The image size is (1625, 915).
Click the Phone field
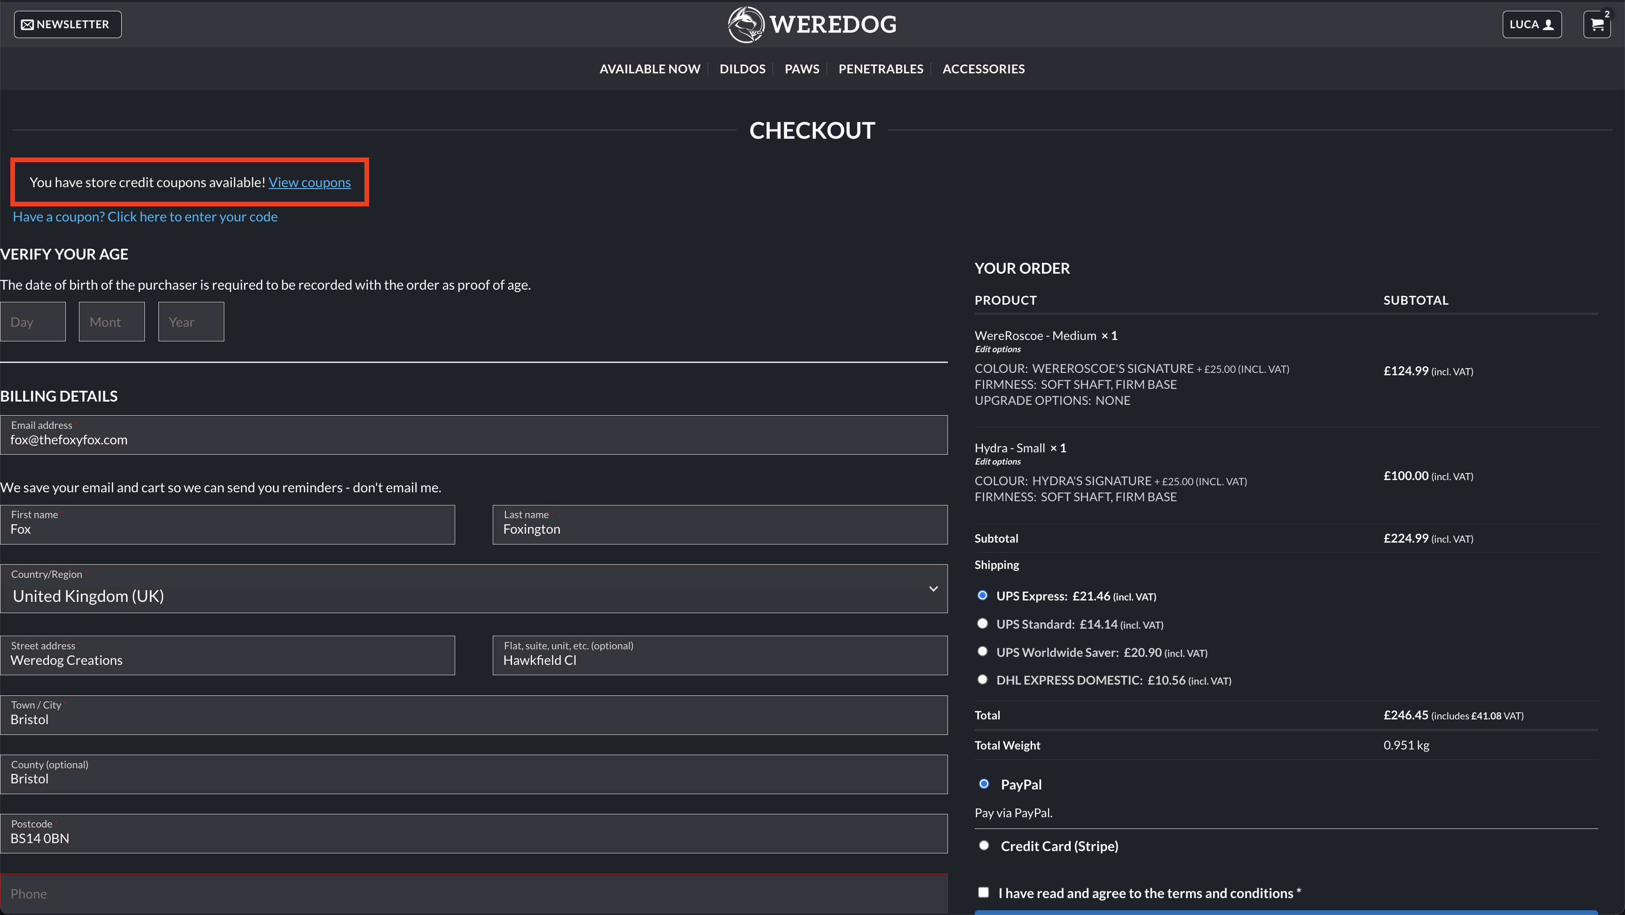(x=474, y=893)
